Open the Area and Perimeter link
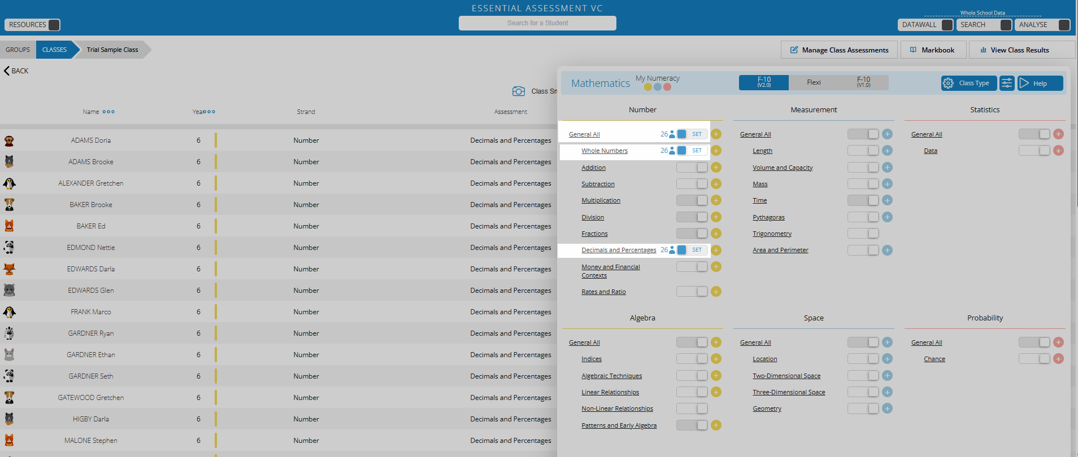 tap(780, 250)
